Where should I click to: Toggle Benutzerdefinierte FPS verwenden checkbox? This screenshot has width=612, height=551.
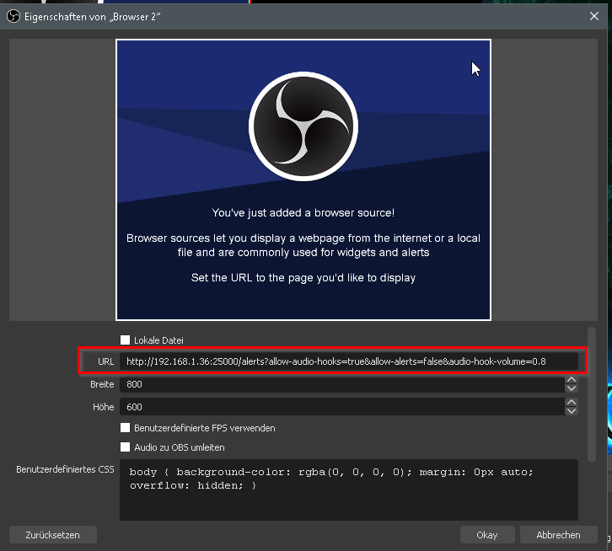(126, 428)
